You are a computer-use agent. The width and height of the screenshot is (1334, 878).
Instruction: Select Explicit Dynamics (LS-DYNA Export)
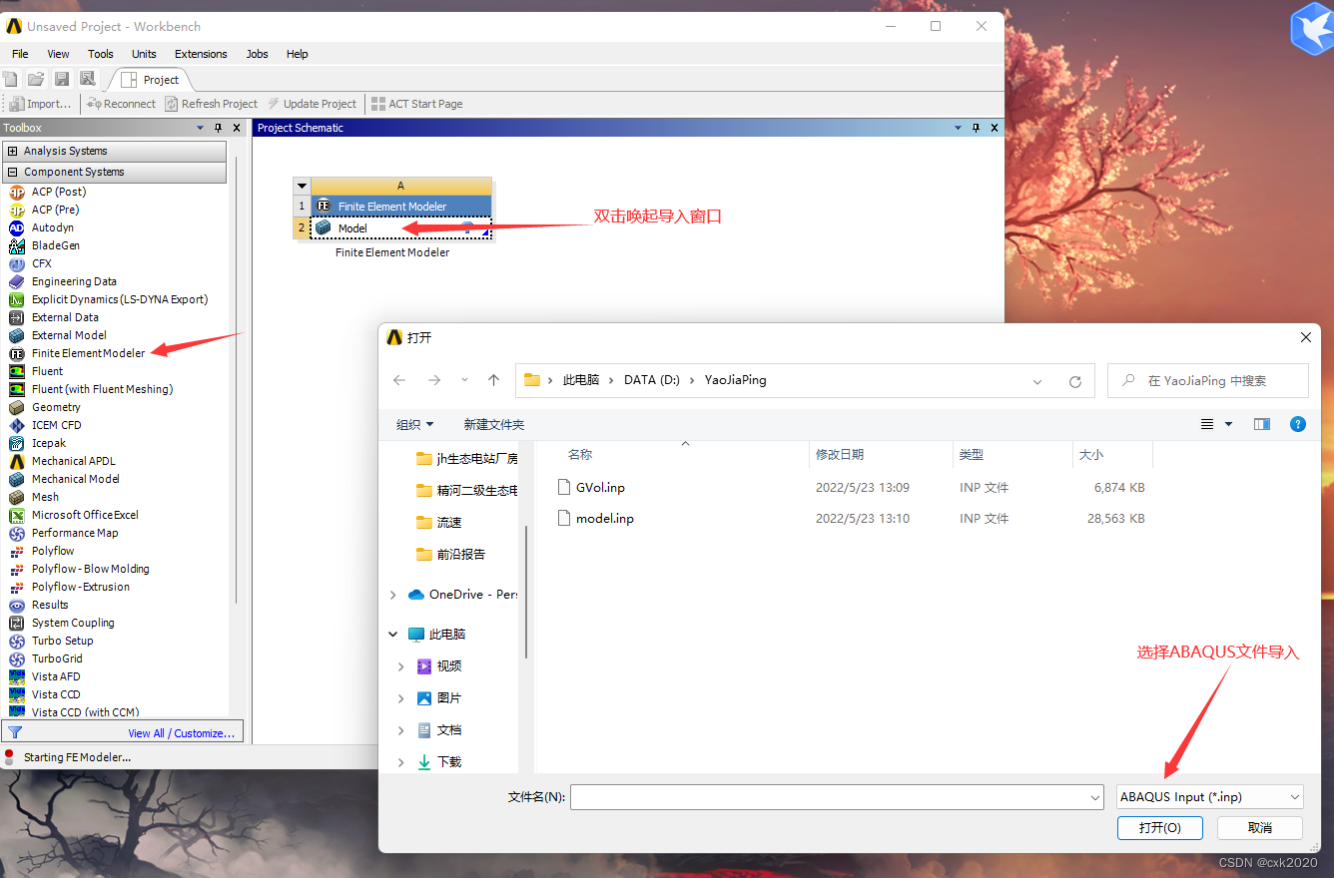pyautogui.click(x=120, y=299)
